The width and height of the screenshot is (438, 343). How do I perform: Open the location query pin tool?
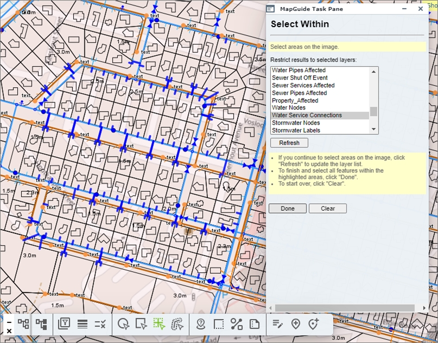pos(201,324)
